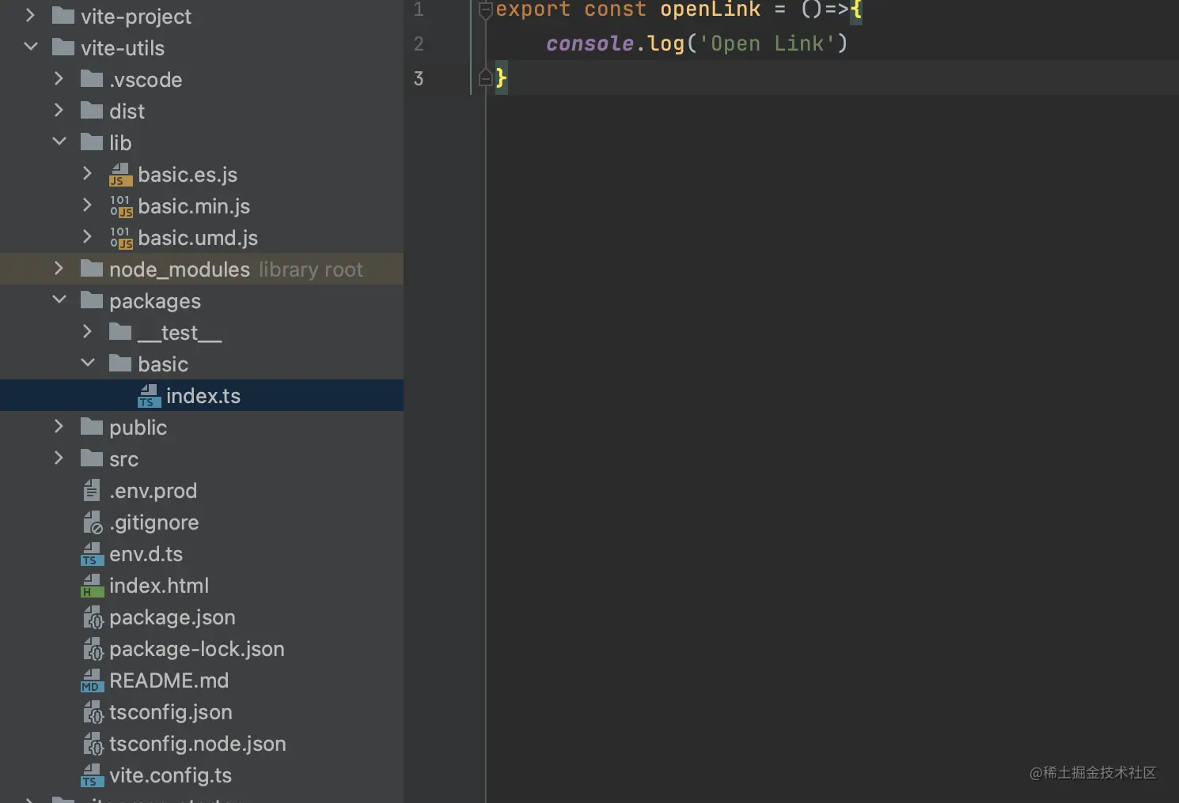
Task: Expand the basic.min.js node
Action: coord(87,205)
